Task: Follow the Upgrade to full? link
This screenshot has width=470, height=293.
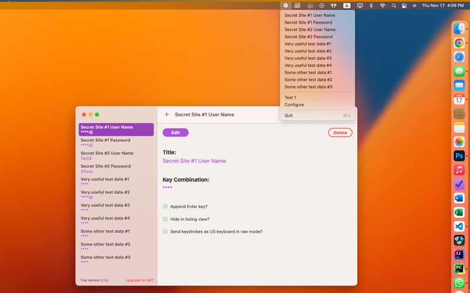Action: pyautogui.click(x=139, y=280)
